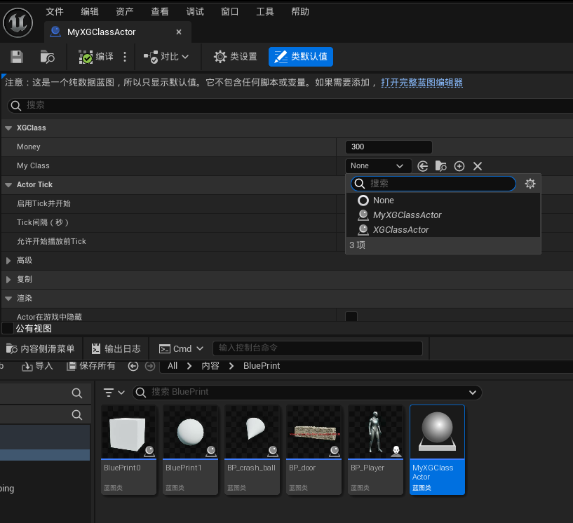Click lower search icon in sources panel

pos(76,415)
